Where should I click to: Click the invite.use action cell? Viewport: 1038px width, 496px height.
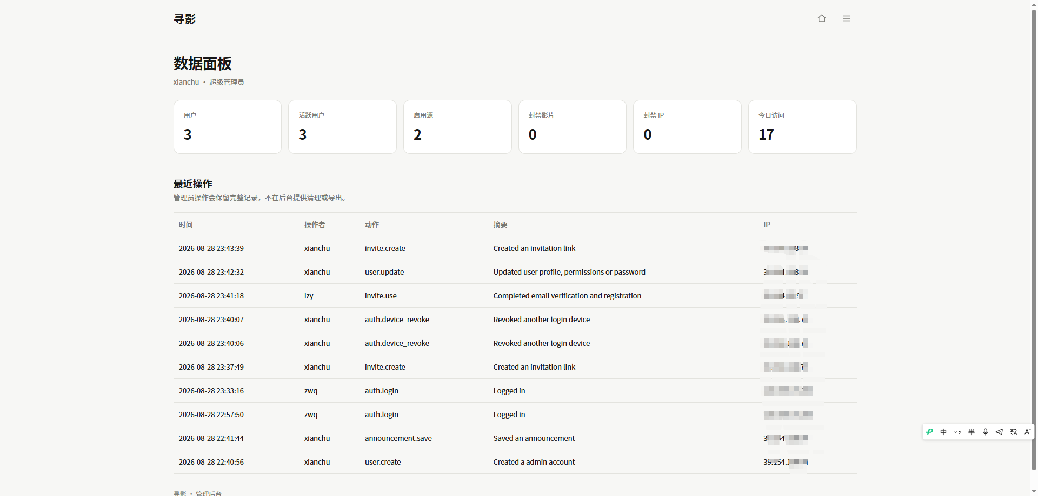point(381,296)
